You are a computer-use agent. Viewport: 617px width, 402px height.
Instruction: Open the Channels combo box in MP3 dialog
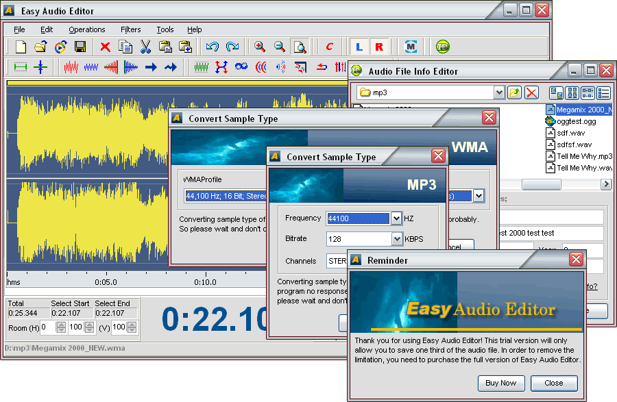point(337,261)
